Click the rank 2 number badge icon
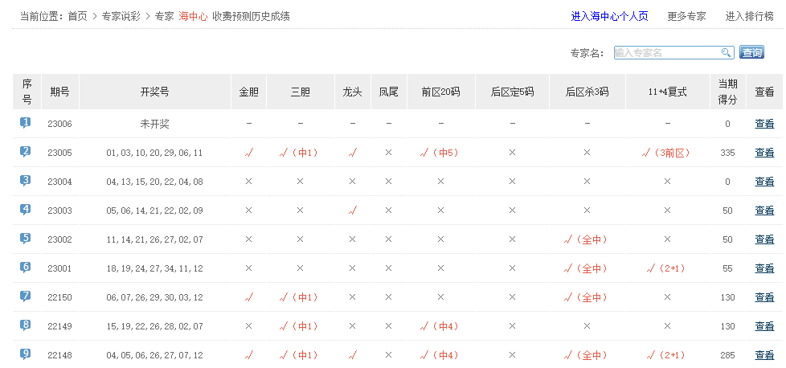 [x=26, y=152]
